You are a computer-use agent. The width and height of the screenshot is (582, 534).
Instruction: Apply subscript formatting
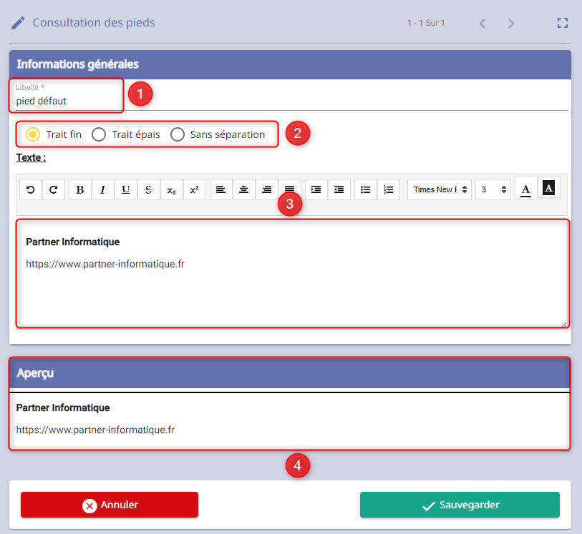[x=172, y=189]
